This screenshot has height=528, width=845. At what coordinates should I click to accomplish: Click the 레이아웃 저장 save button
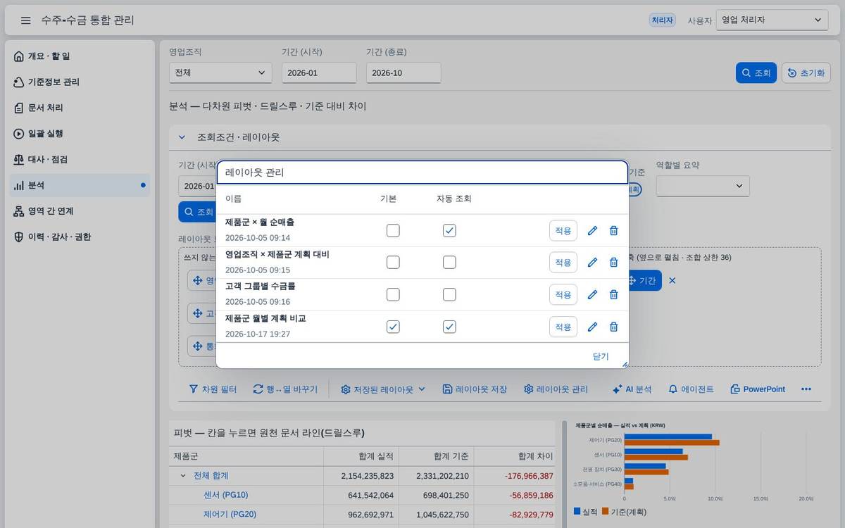click(x=475, y=389)
